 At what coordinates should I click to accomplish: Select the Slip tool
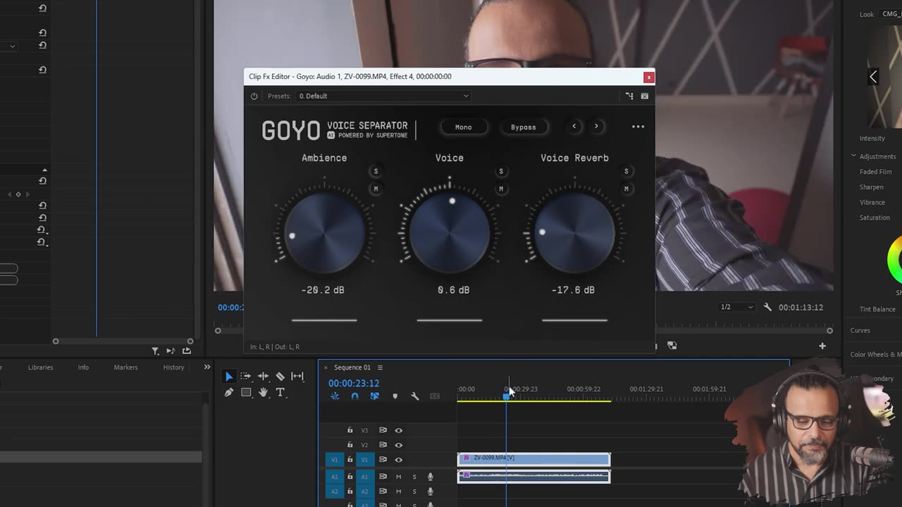pos(297,377)
